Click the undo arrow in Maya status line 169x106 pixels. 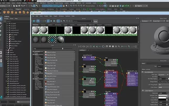(22, 6)
